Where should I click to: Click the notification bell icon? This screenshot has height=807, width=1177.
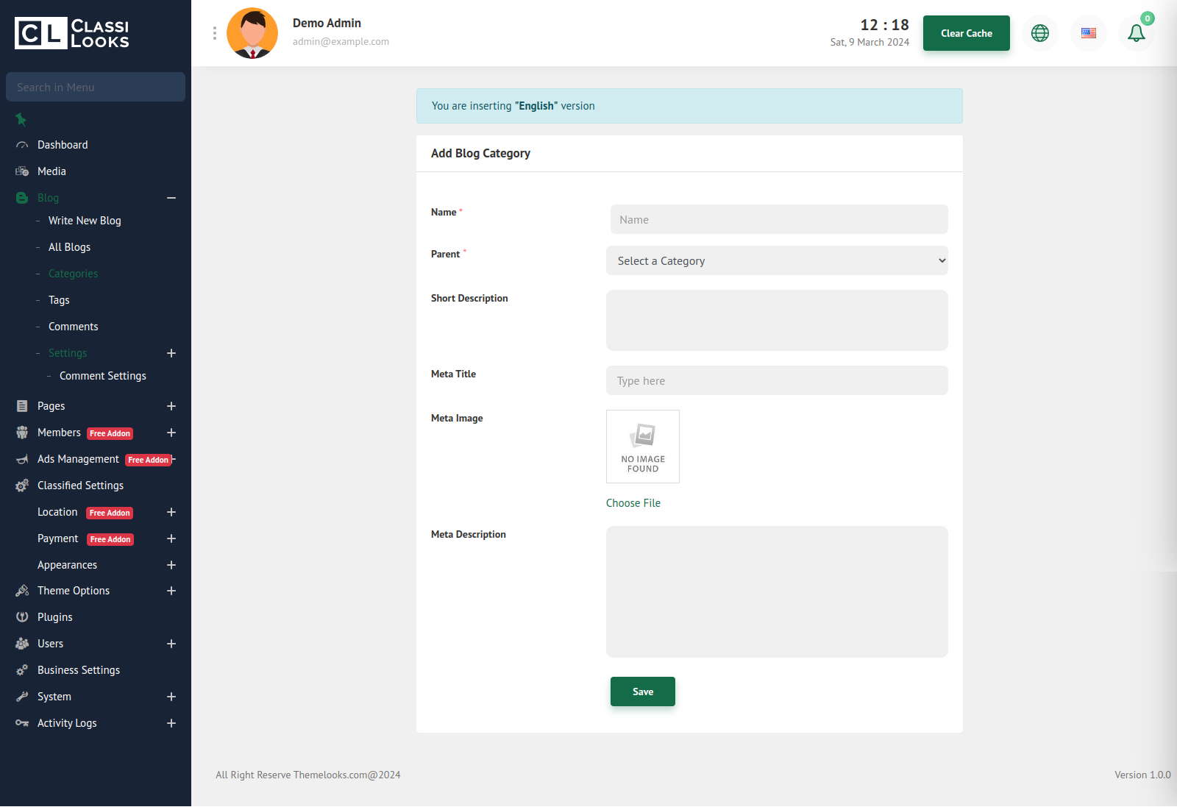pos(1136,33)
